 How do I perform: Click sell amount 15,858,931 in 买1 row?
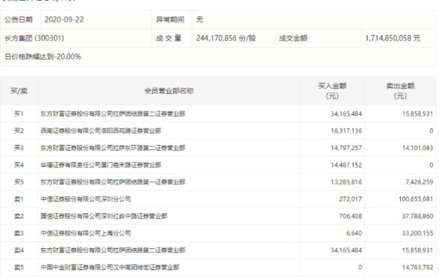click(x=417, y=114)
